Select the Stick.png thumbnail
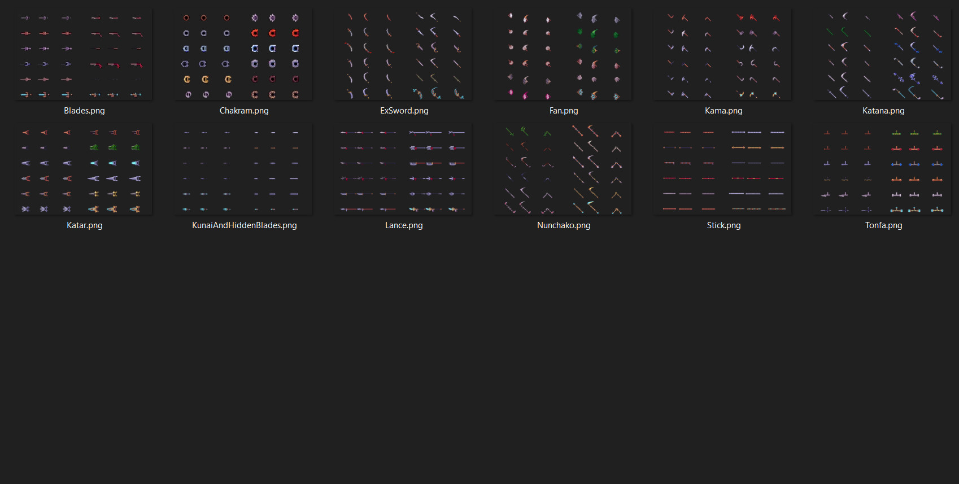Viewport: 959px width, 484px height. pos(723,169)
